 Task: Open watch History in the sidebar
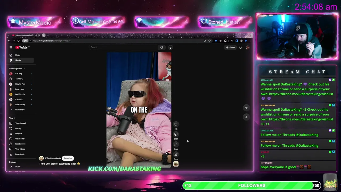(21, 129)
